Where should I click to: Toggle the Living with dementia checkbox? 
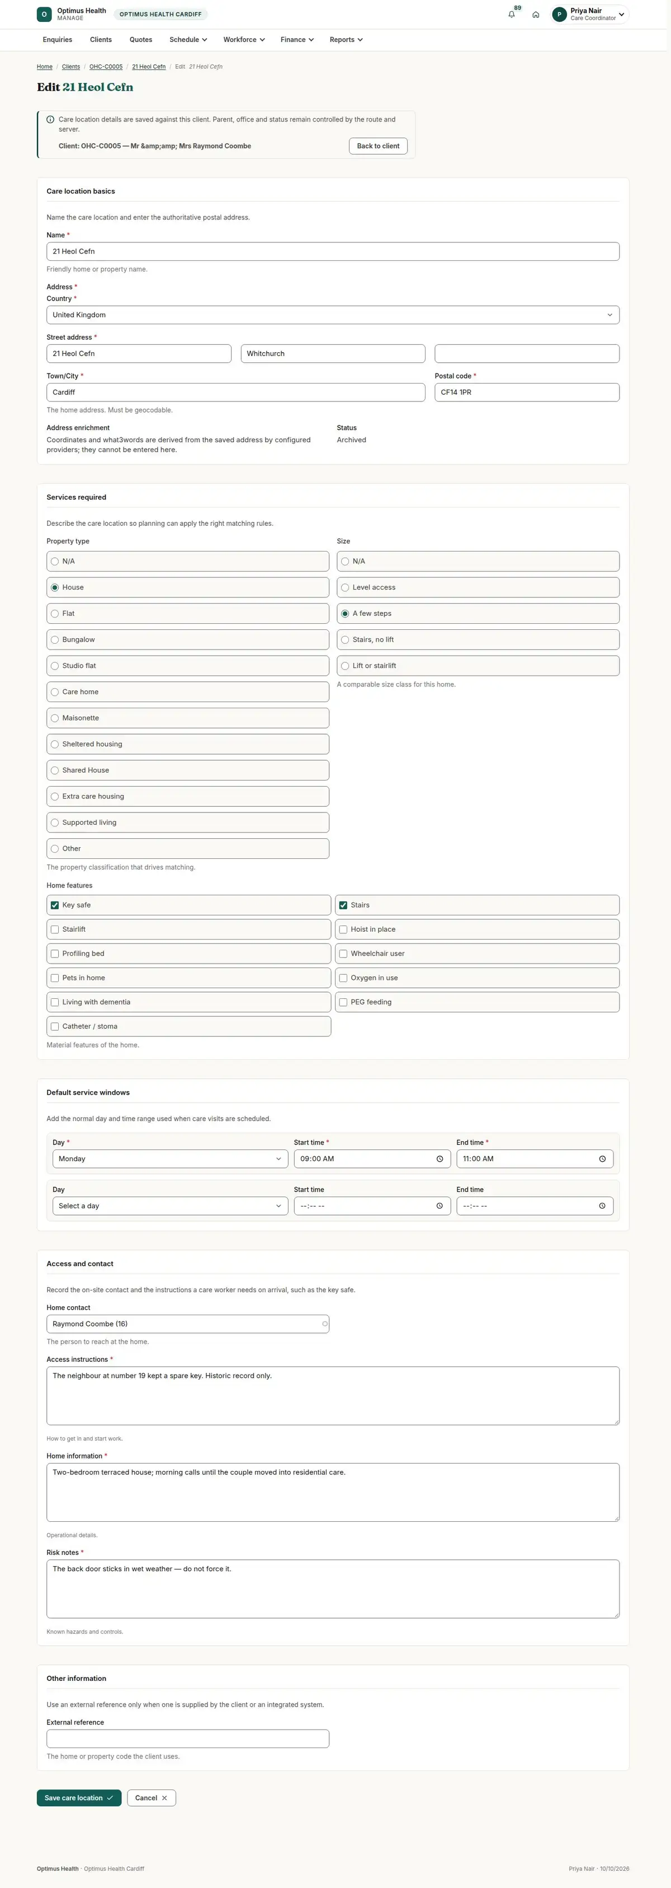[x=55, y=1002]
